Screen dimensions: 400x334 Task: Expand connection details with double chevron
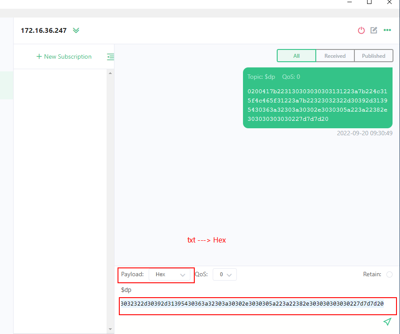tap(76, 30)
